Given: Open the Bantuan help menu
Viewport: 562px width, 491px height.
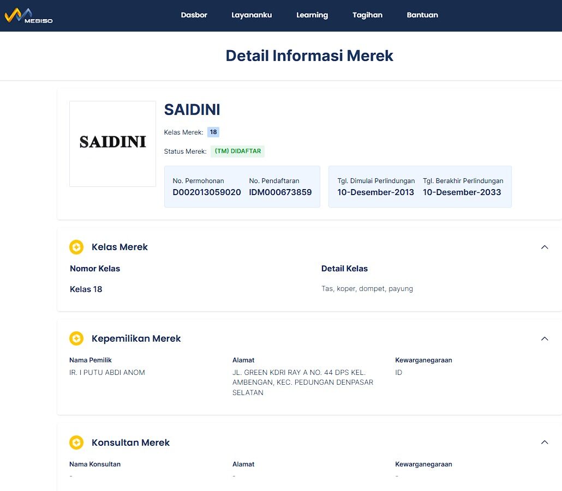Looking at the screenshot, I should click(422, 15).
